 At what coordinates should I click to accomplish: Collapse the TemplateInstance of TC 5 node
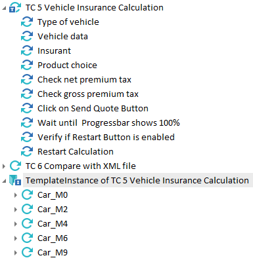(4, 181)
